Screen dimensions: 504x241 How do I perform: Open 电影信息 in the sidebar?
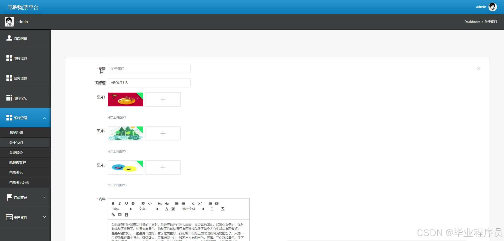coord(25,58)
